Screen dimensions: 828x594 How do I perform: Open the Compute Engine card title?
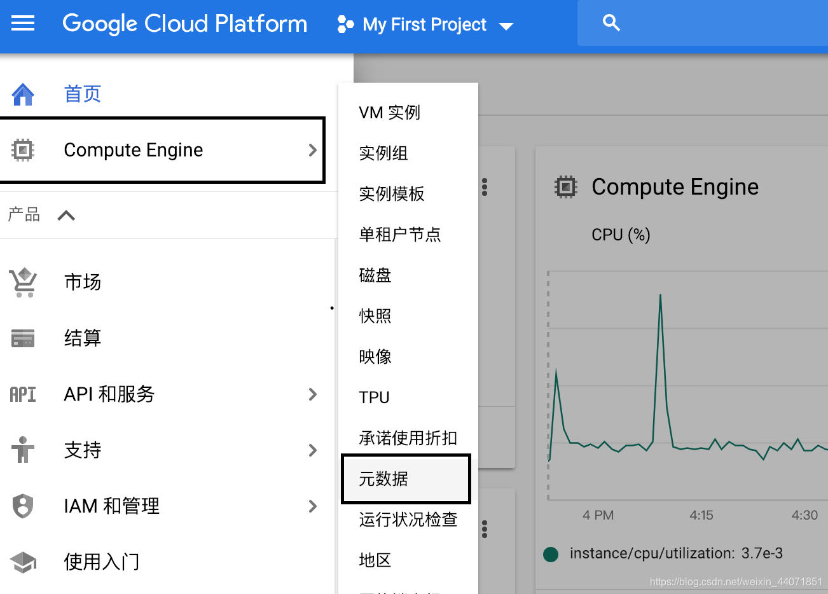click(x=675, y=187)
